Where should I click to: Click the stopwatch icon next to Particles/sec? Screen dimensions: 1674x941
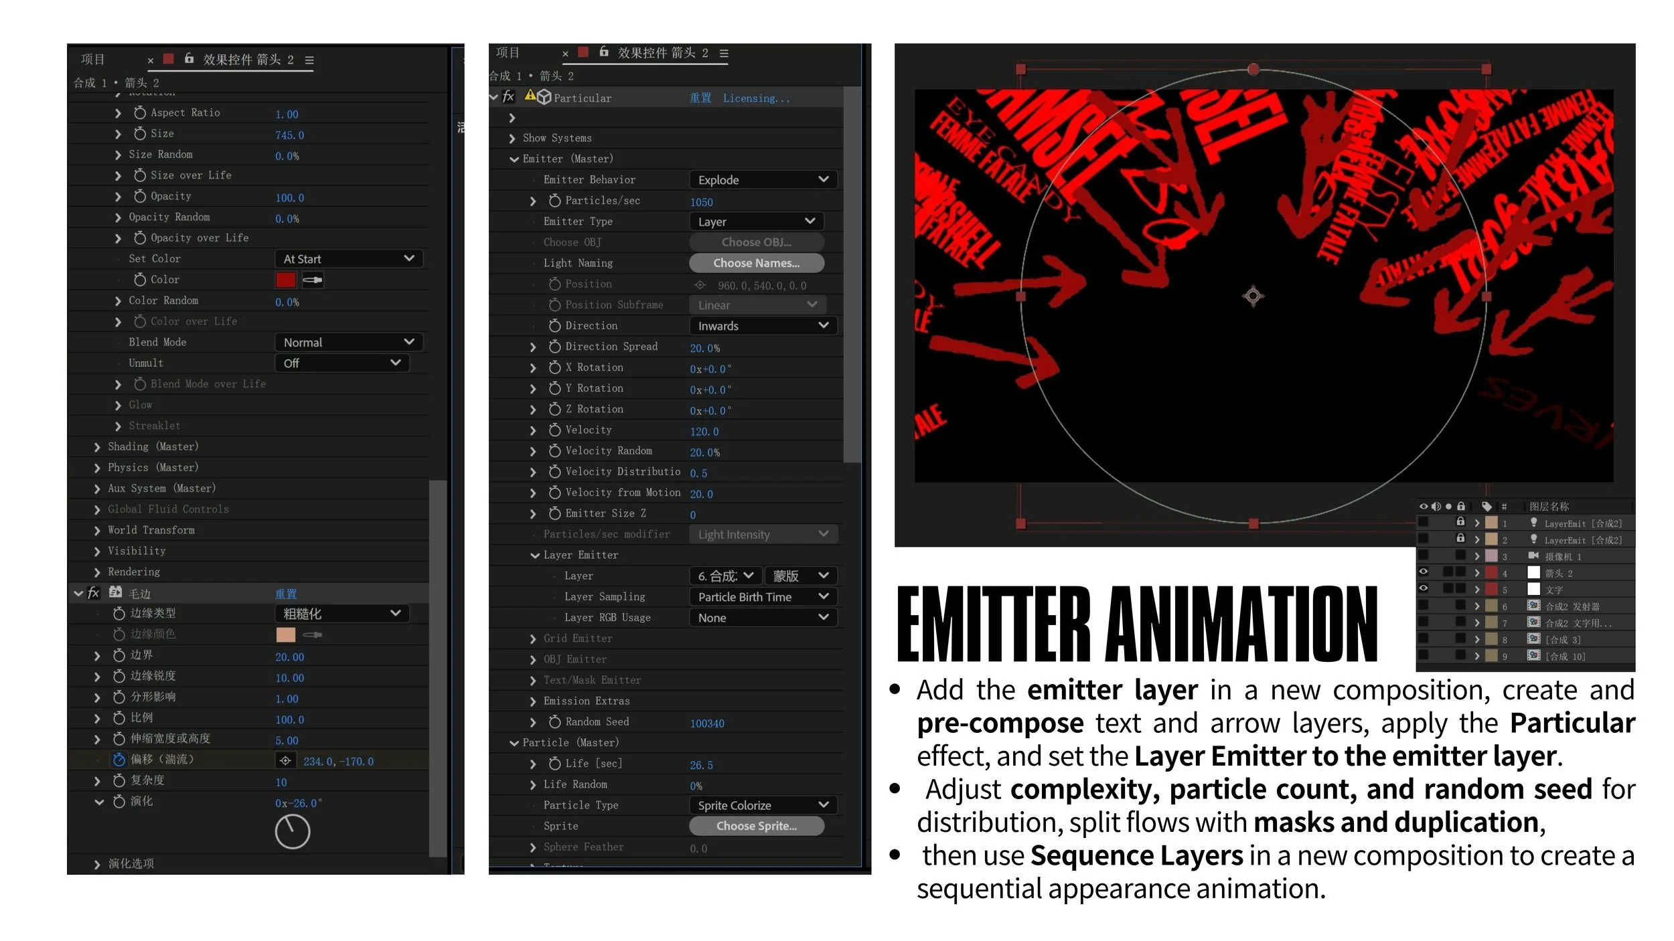tap(554, 201)
